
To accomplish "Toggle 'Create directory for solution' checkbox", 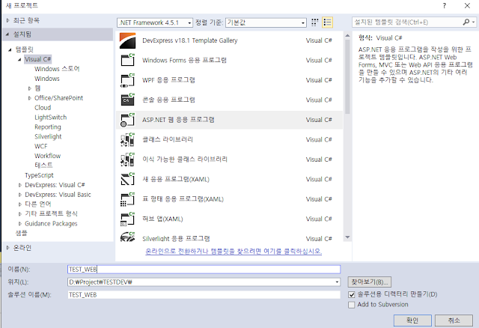I will click(352, 295).
